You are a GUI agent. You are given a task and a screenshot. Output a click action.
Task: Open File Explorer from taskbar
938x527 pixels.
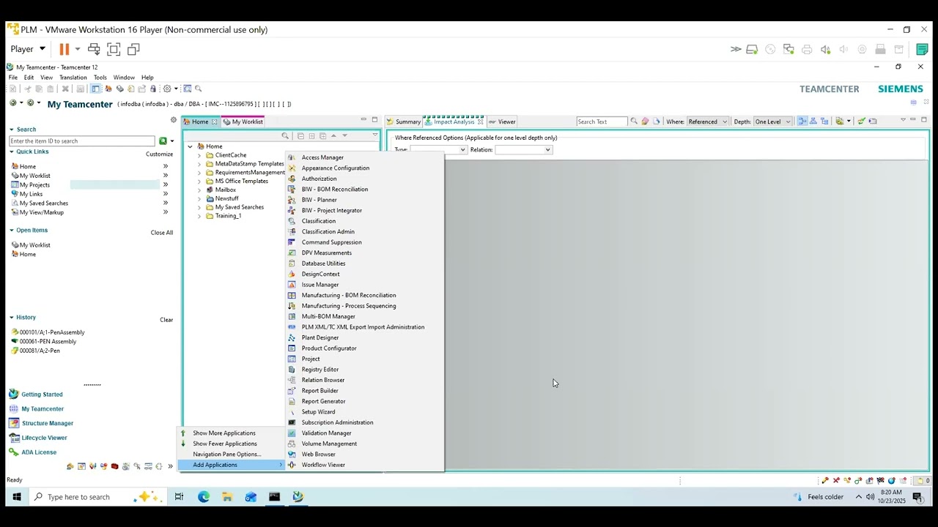point(227,497)
